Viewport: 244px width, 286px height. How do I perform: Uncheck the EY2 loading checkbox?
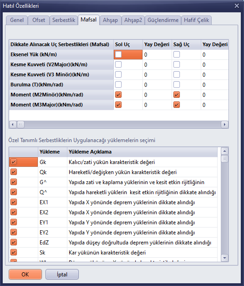pyautogui.click(x=14, y=232)
